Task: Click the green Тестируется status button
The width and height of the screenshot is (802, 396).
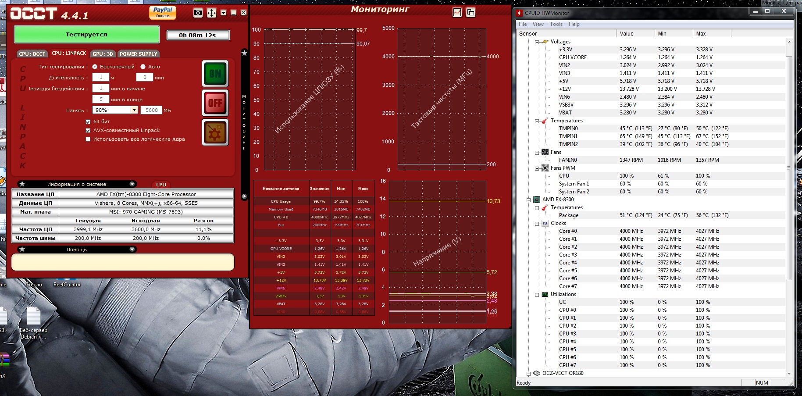Action: 86,34
